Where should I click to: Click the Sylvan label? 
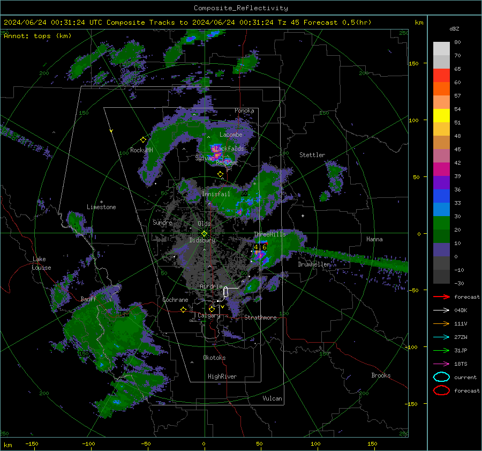205,158
